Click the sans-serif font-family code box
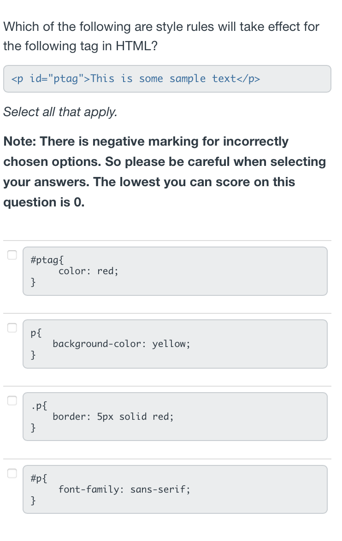This screenshot has height=541, width=342. pos(175,489)
